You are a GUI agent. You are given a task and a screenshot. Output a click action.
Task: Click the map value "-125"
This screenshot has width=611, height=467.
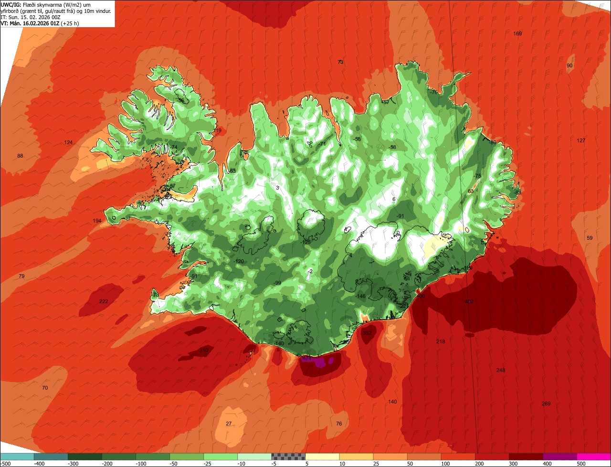[305, 242]
